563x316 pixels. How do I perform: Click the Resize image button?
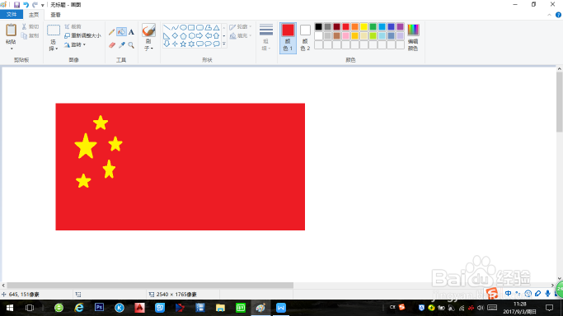(x=82, y=35)
